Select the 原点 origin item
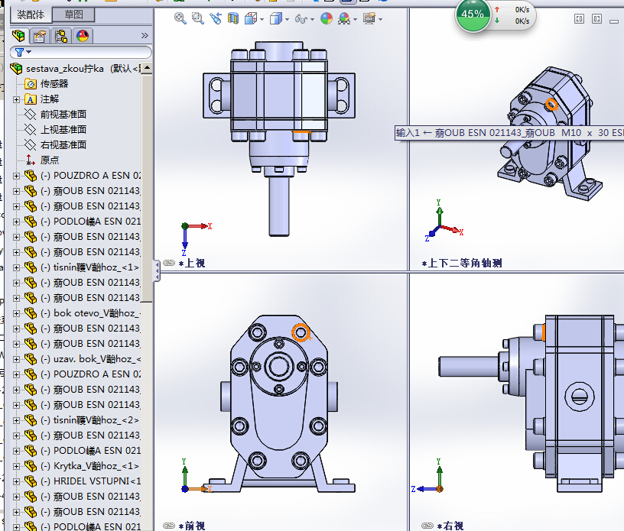 pos(50,160)
